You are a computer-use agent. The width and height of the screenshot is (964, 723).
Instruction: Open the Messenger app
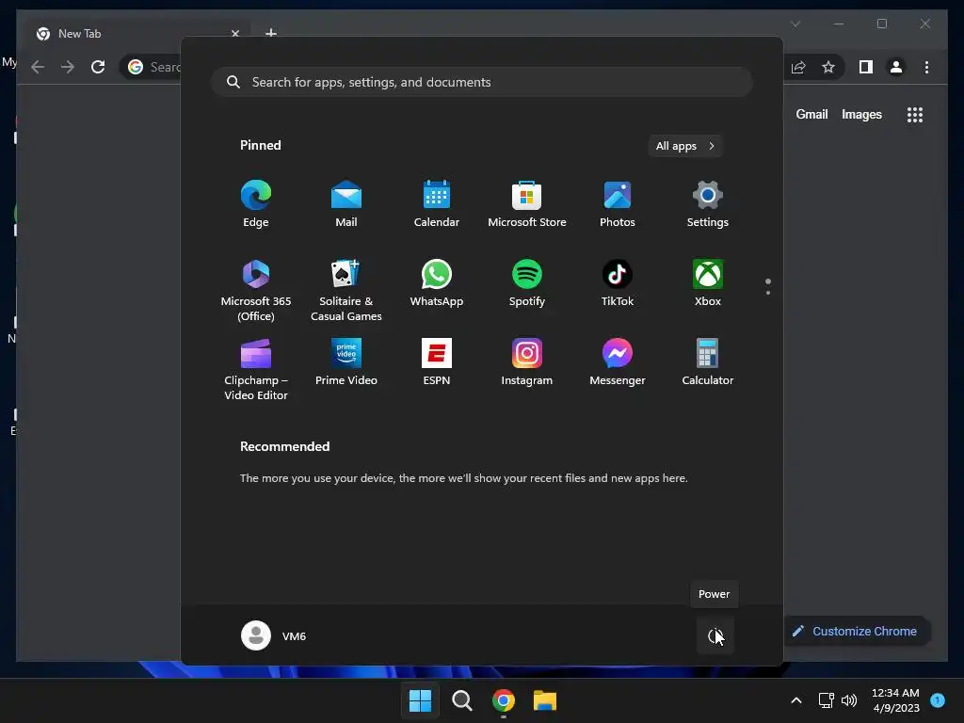click(x=618, y=362)
